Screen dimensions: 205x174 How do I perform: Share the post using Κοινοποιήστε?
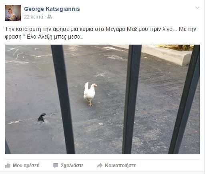coord(121,166)
